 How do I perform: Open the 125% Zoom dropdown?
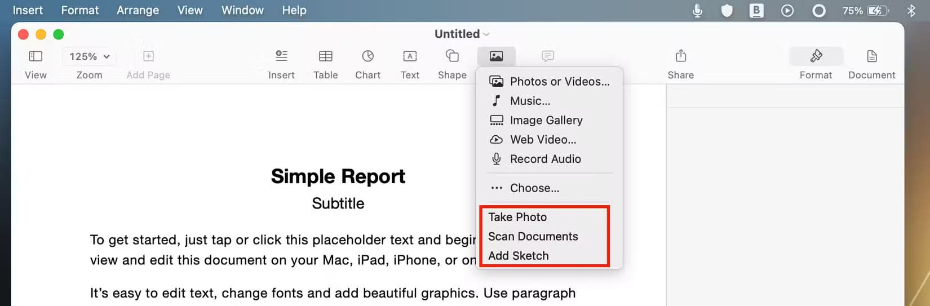coord(89,56)
